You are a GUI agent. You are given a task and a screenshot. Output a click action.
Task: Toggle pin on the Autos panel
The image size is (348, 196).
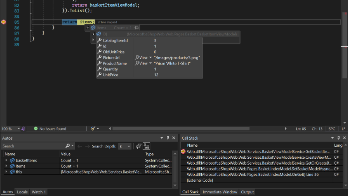point(168,138)
